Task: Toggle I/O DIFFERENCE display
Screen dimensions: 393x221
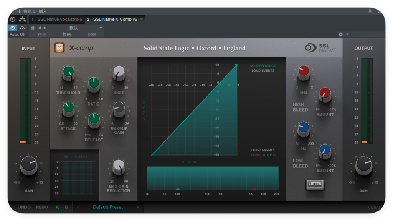Action: pyautogui.click(x=263, y=66)
